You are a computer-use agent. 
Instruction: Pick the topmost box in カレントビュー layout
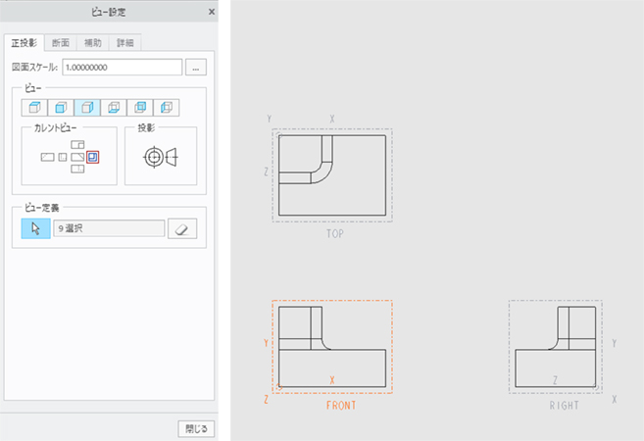click(78, 145)
